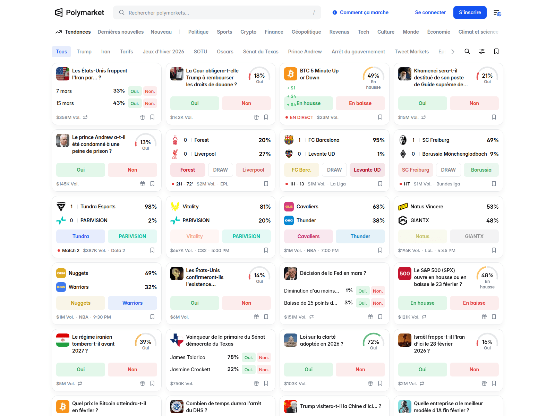Open saved bookmarks in filter bar
555x416 pixels.
point(496,51)
